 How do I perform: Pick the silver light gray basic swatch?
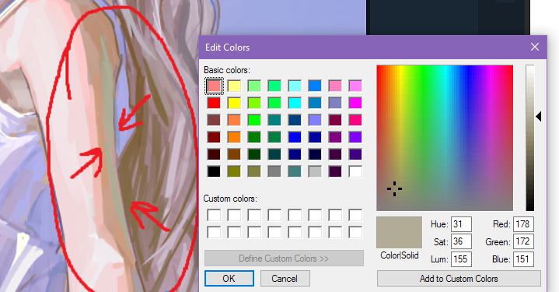coord(315,172)
